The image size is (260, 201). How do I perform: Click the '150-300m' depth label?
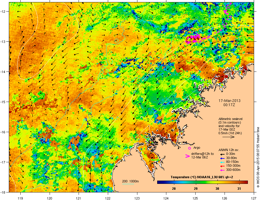(233, 166)
